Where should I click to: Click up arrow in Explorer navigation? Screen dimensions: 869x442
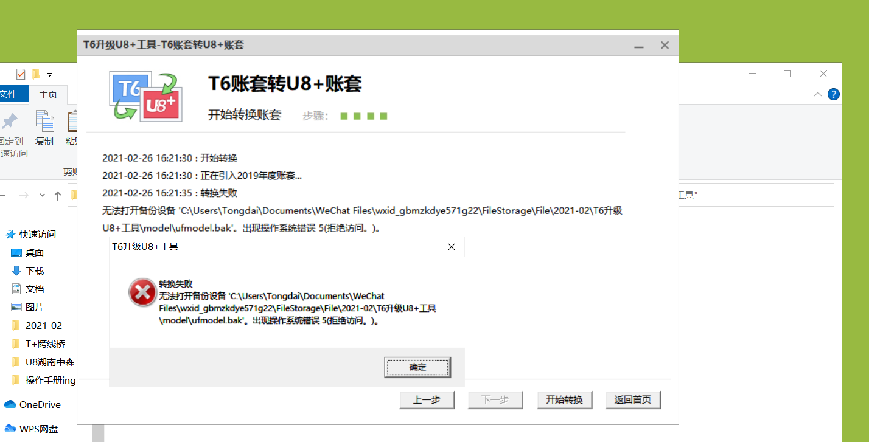pos(58,195)
